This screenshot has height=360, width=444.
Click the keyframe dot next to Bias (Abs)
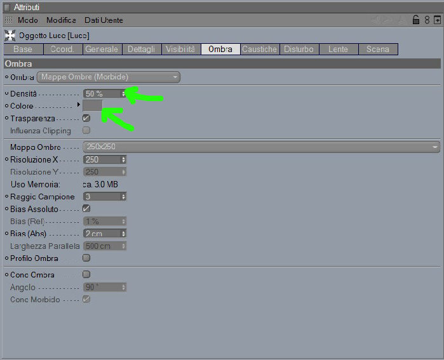pyautogui.click(x=6, y=234)
